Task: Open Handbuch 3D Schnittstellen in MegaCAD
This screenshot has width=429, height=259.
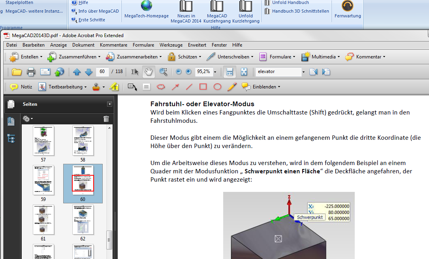Action: [297, 11]
